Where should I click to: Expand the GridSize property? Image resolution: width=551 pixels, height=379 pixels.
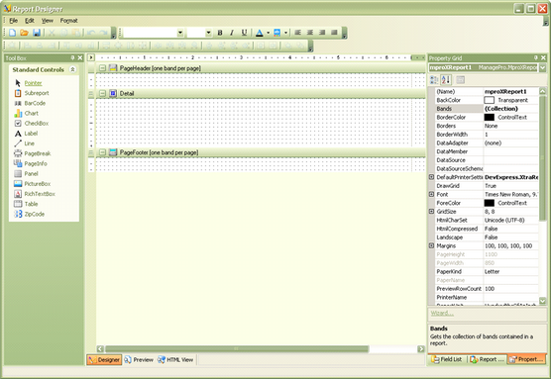pyautogui.click(x=431, y=211)
